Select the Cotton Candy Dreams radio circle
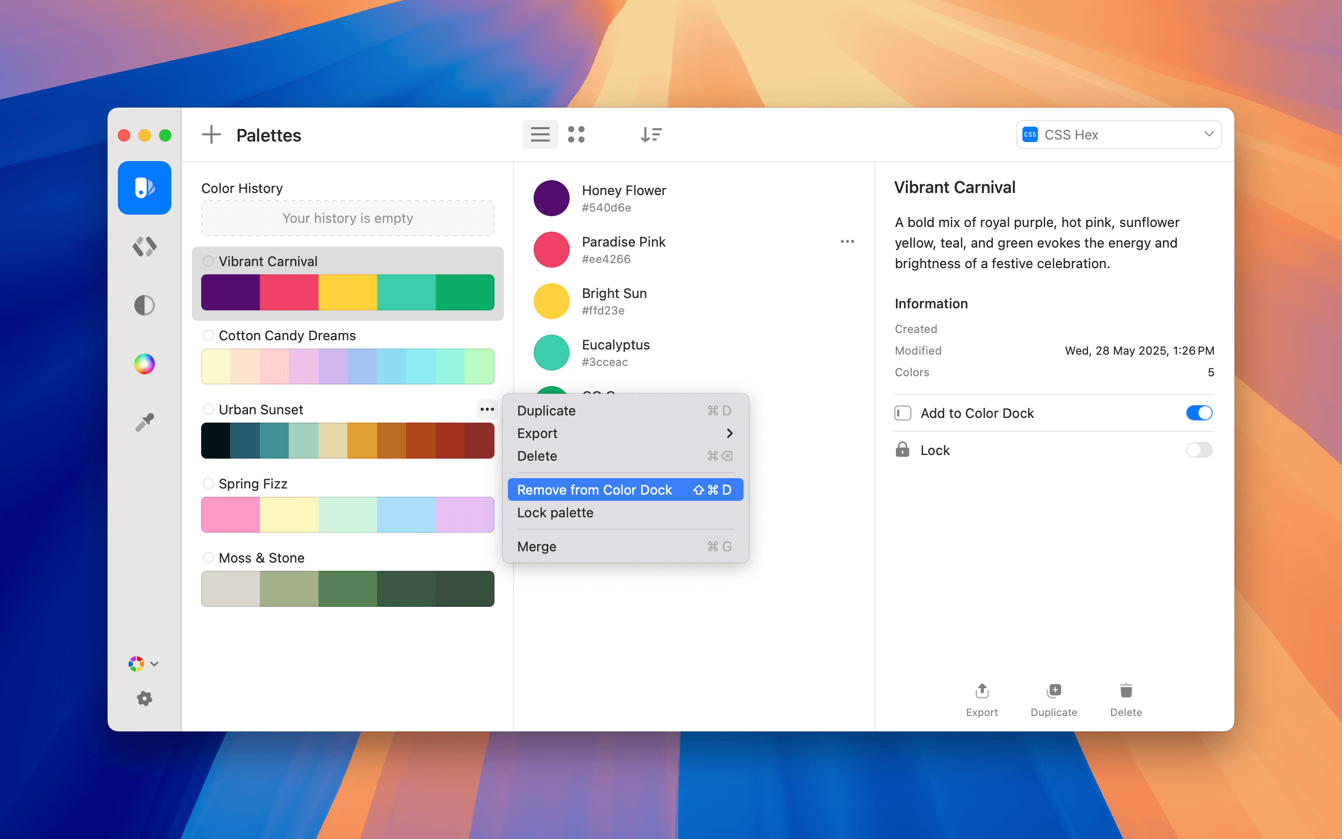Viewport: 1342px width, 839px height. (x=208, y=335)
